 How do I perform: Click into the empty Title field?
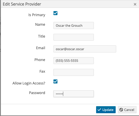74,37
